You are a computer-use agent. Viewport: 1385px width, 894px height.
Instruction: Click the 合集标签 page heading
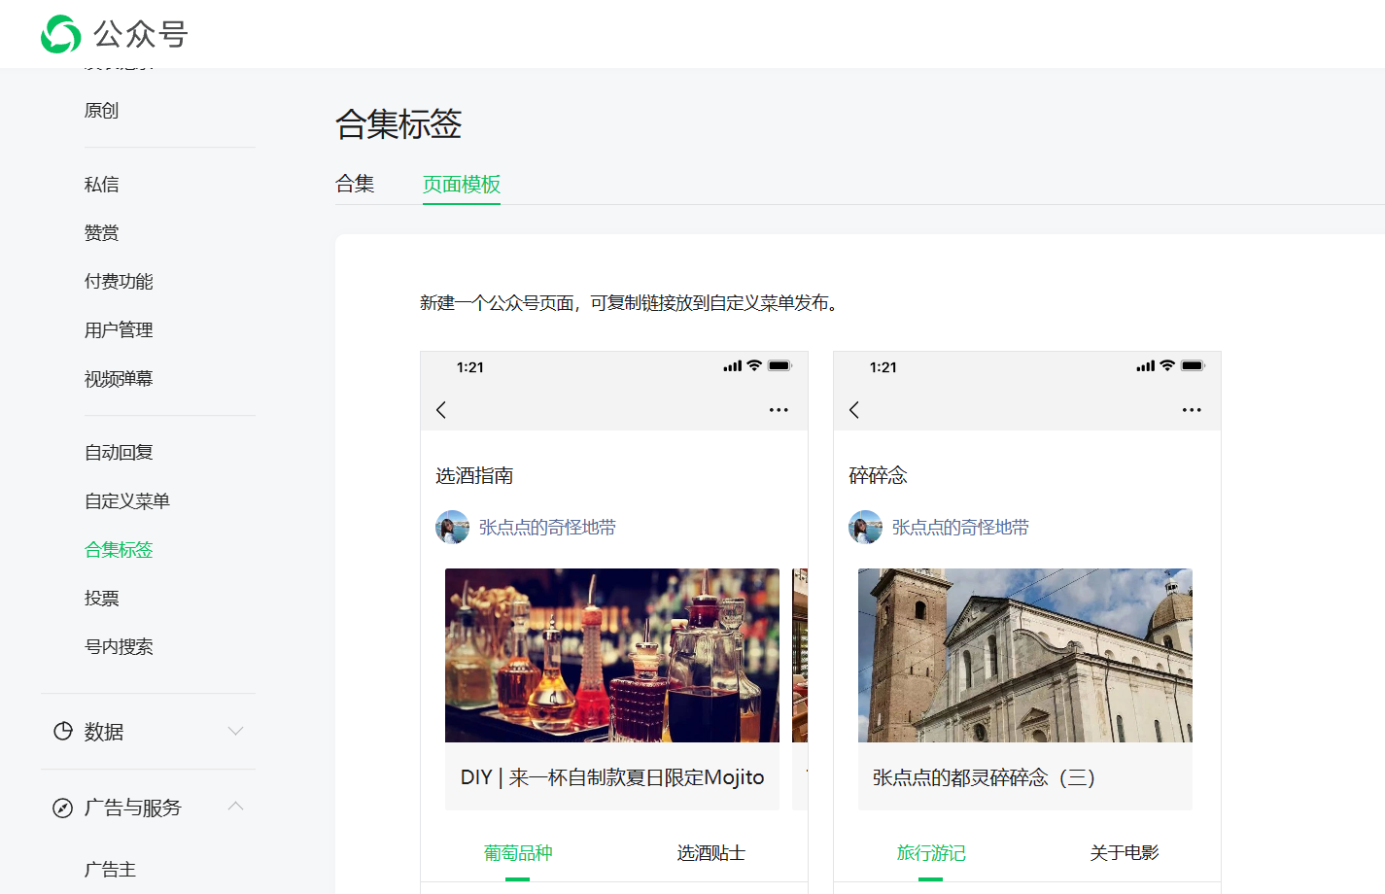(x=398, y=124)
